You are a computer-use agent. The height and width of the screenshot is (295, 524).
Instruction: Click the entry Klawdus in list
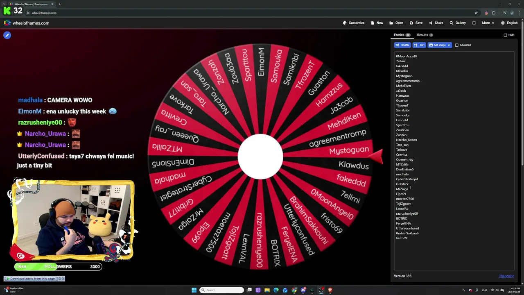coord(402,71)
